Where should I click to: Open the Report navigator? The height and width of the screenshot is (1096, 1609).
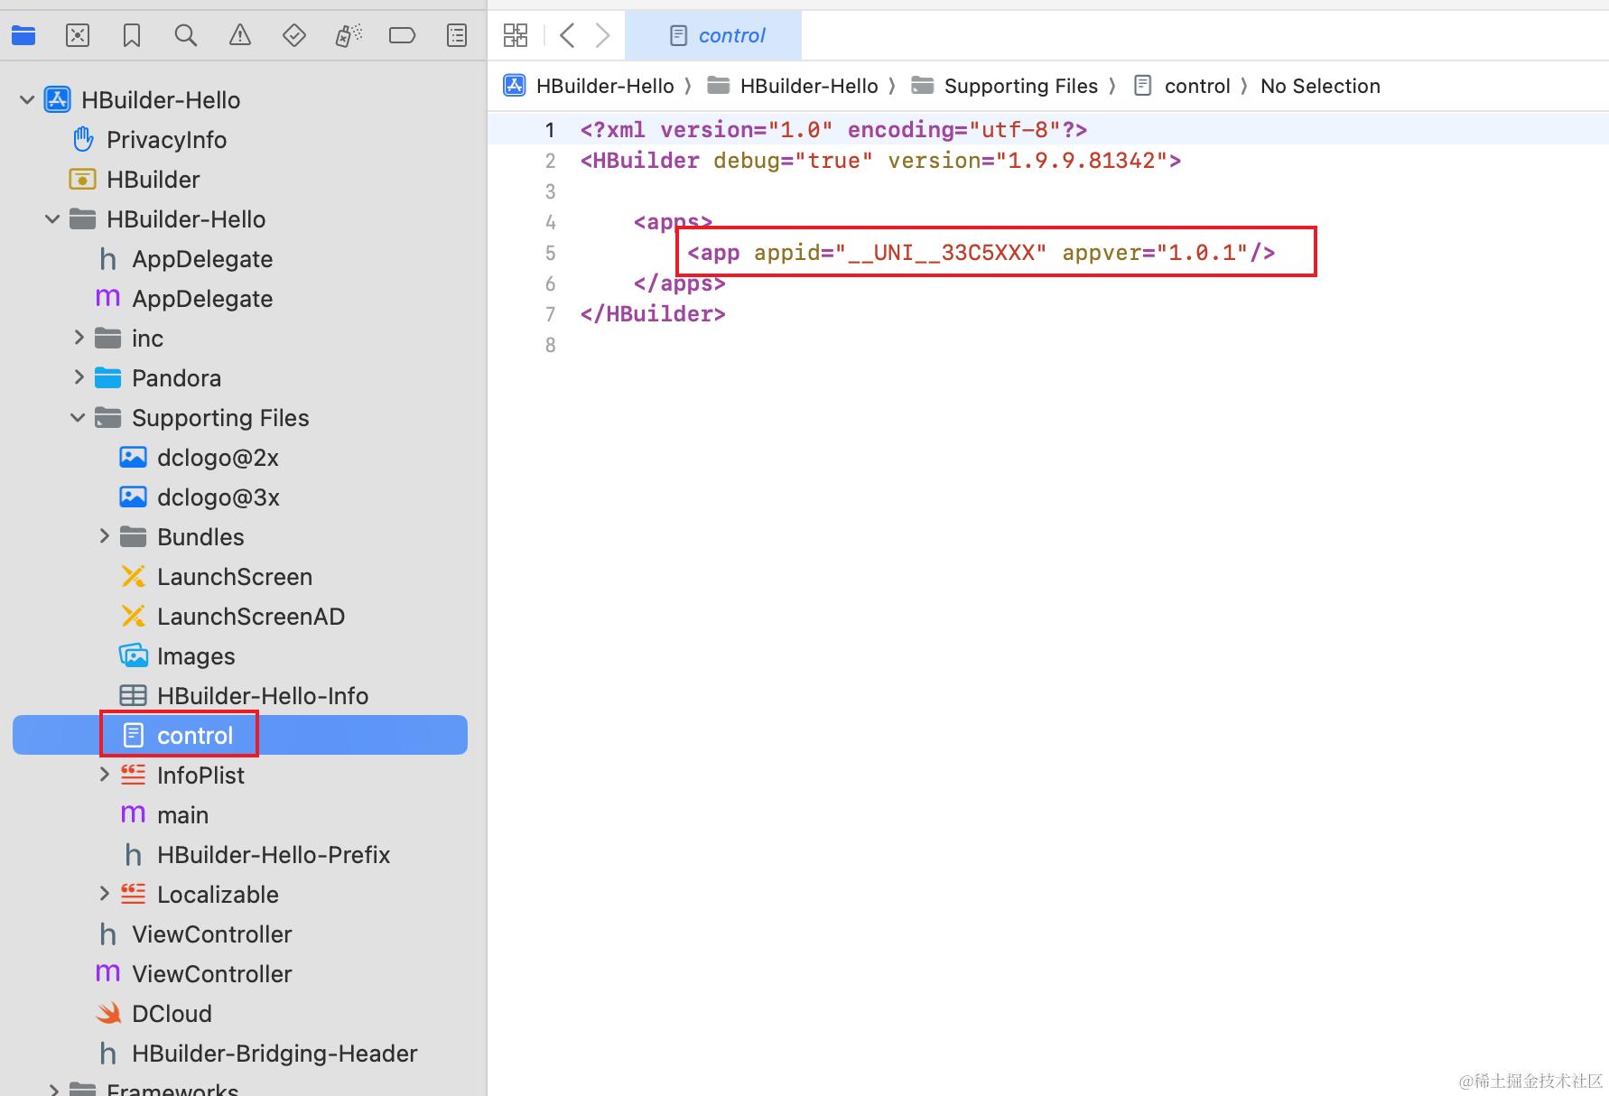click(x=457, y=35)
